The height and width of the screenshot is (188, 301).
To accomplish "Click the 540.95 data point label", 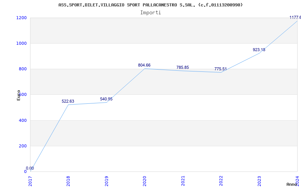I will click(x=106, y=99).
